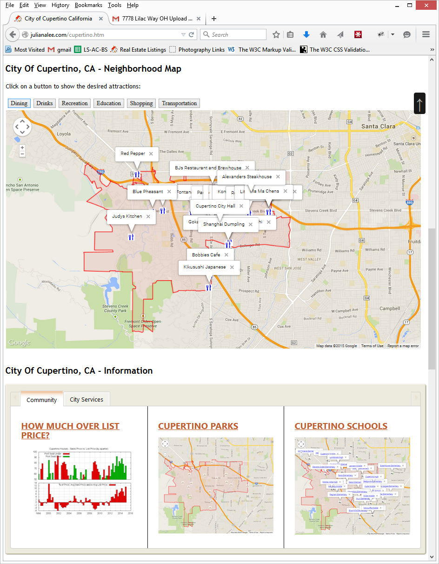Click the browser back arrow button
Viewport: 439px width, 564px height.
coord(13,34)
